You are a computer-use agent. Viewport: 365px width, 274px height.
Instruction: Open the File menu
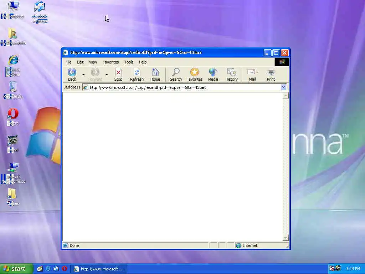tap(68, 62)
